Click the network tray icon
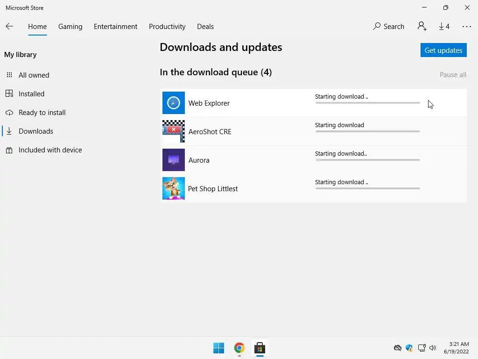 pyautogui.click(x=422, y=348)
